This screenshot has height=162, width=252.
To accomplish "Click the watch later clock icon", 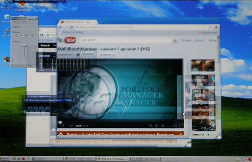I will [x=163, y=126].
